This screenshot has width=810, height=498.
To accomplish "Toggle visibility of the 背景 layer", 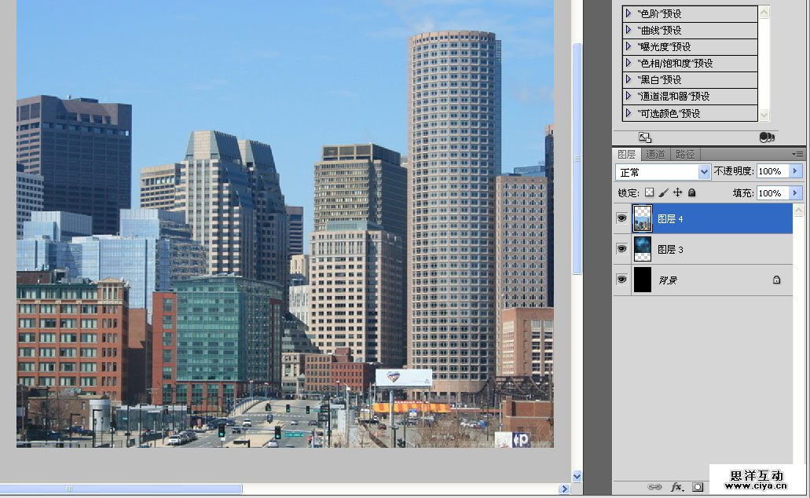I will coord(622,279).
